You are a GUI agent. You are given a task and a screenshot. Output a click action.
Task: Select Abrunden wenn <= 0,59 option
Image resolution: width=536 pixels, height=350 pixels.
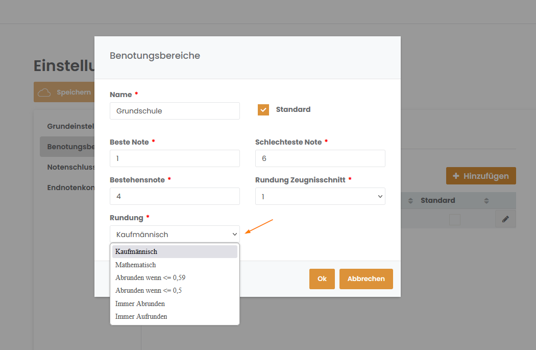pyautogui.click(x=175, y=277)
